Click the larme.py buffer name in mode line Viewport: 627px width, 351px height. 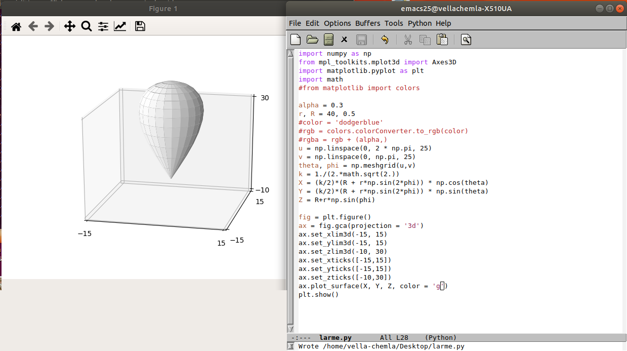point(335,338)
